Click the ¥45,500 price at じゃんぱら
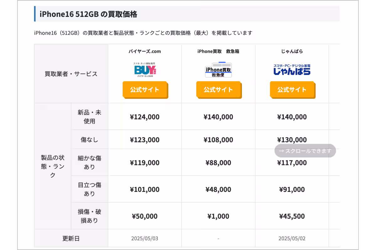This screenshot has width=376, height=250. coord(292,216)
